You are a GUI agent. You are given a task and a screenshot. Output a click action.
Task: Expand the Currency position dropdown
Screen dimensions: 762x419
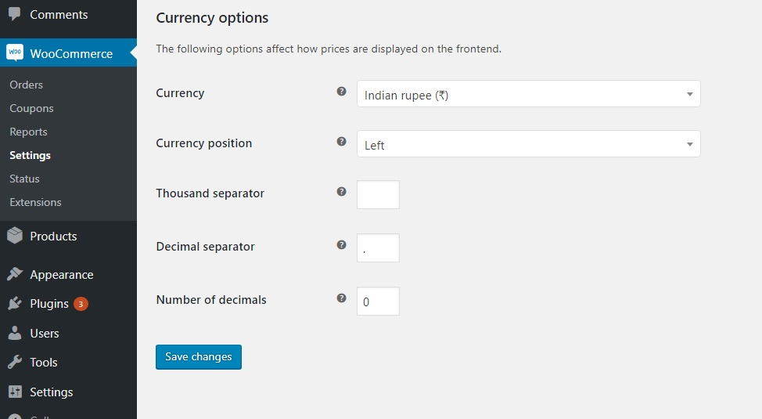[528, 145]
